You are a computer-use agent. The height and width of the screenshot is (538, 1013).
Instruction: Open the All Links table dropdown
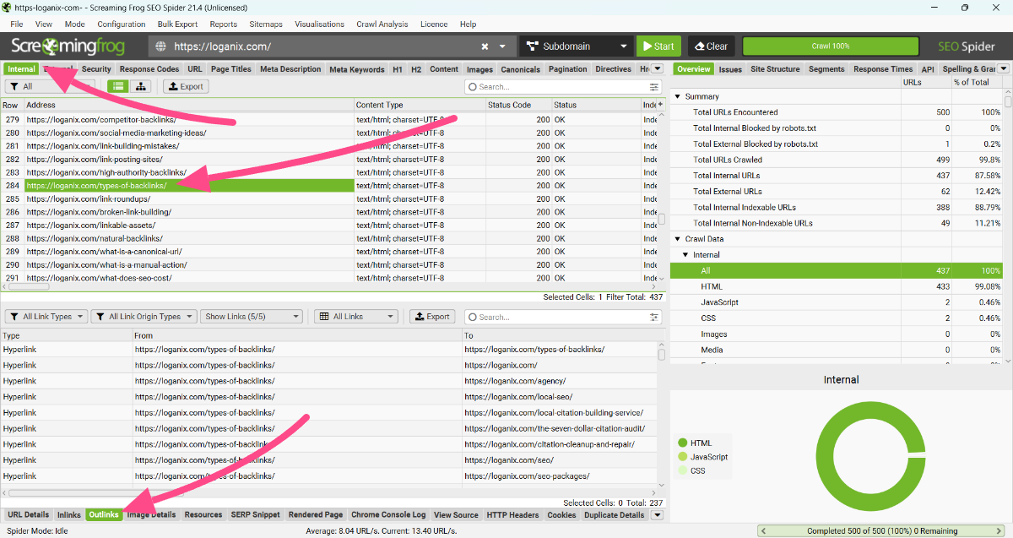tap(355, 317)
